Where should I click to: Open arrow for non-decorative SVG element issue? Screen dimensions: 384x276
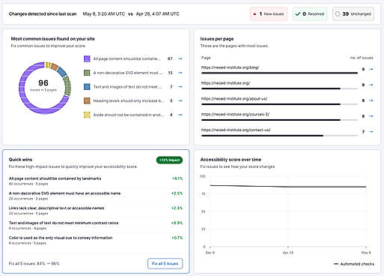[180, 73]
